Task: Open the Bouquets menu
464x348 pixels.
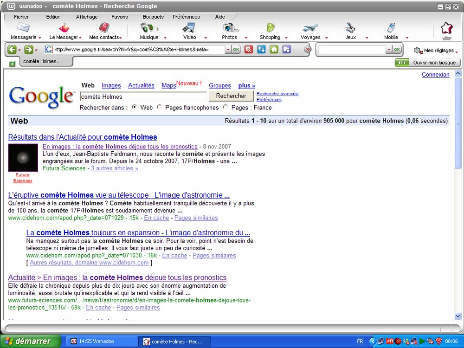Action: click(153, 17)
